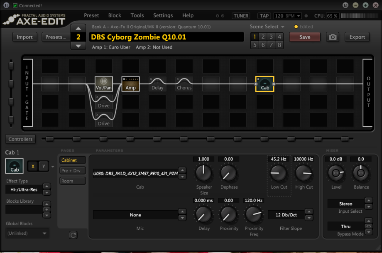This screenshot has width=382, height=253.
Task: Click the Save button
Action: (x=305, y=37)
